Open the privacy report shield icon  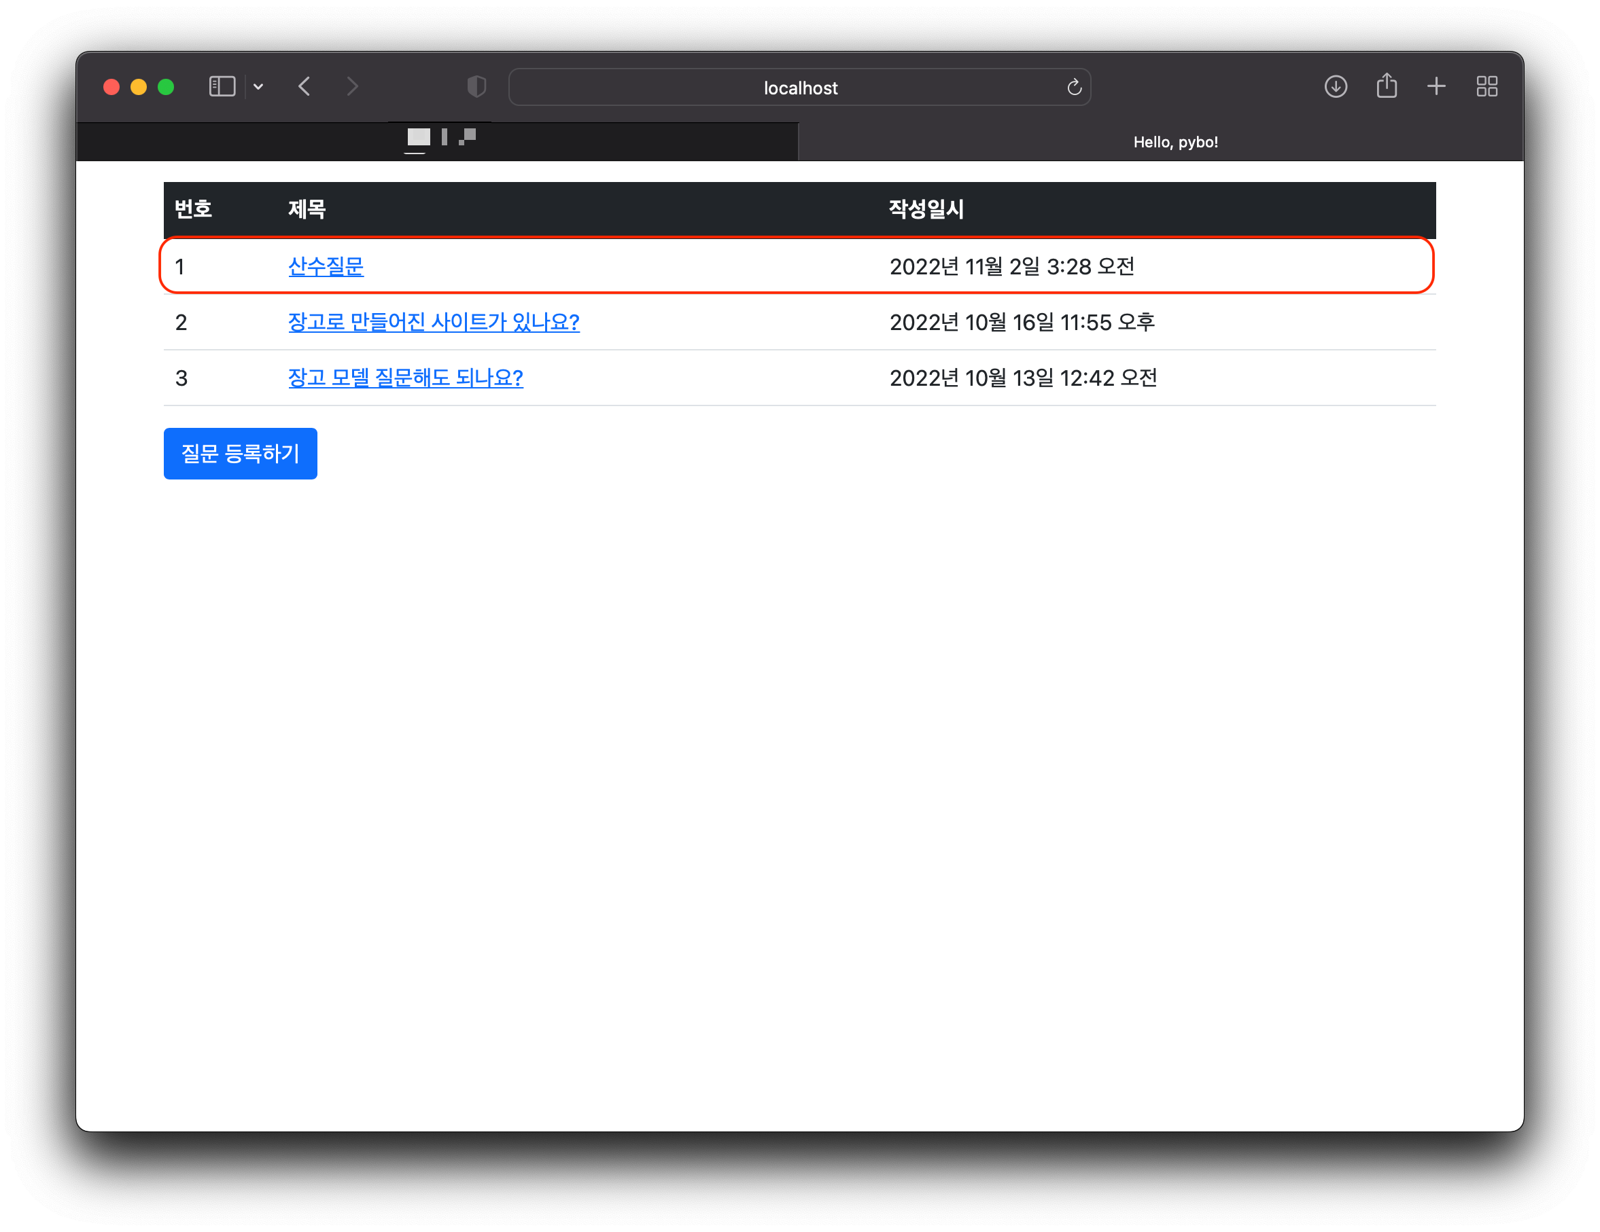tap(476, 86)
